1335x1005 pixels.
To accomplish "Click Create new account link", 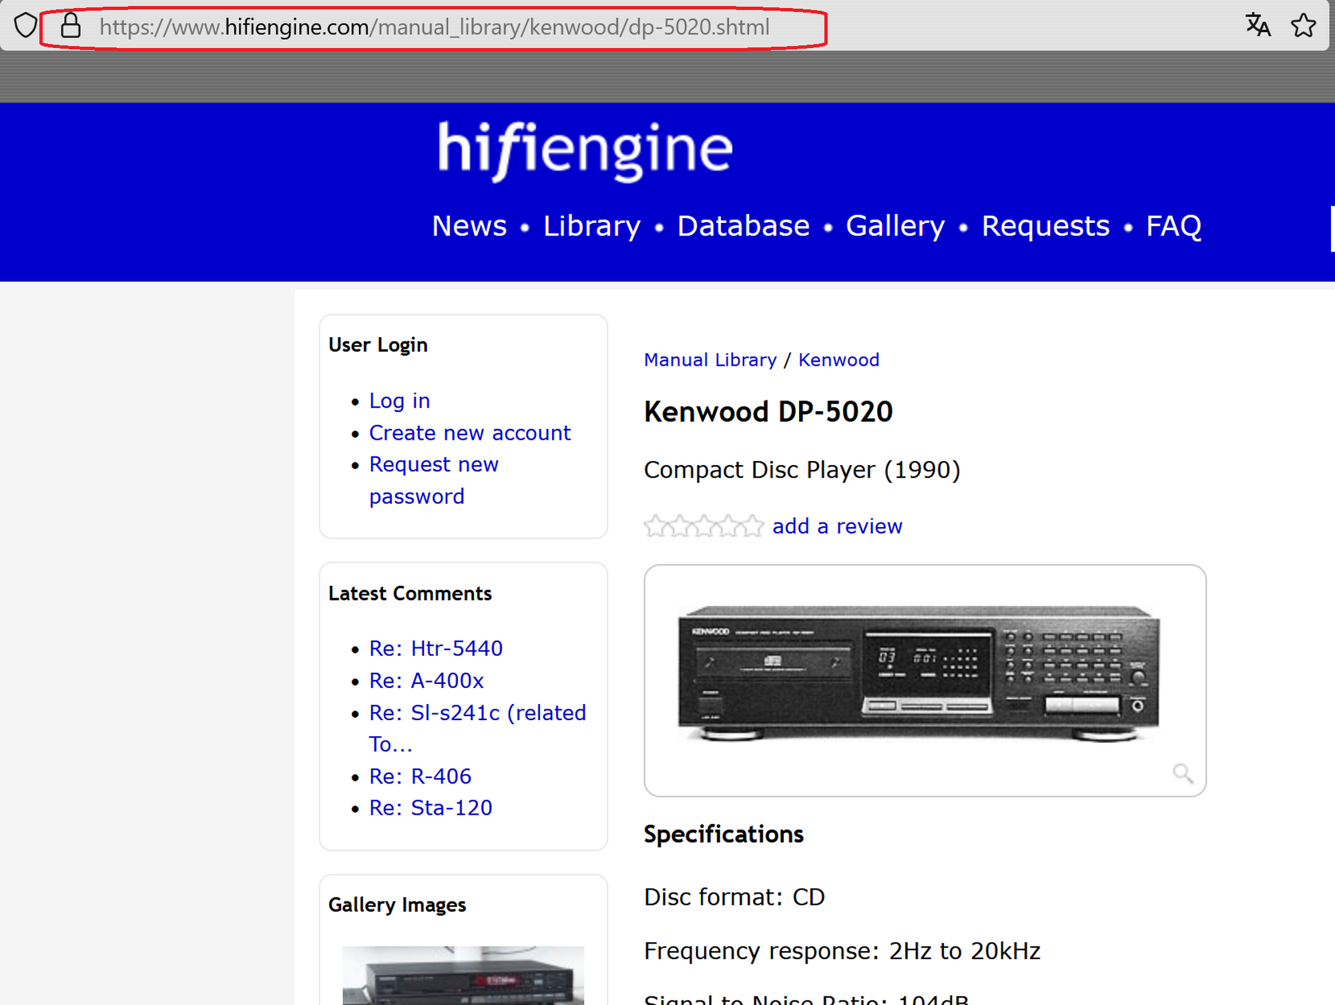I will [x=470, y=432].
